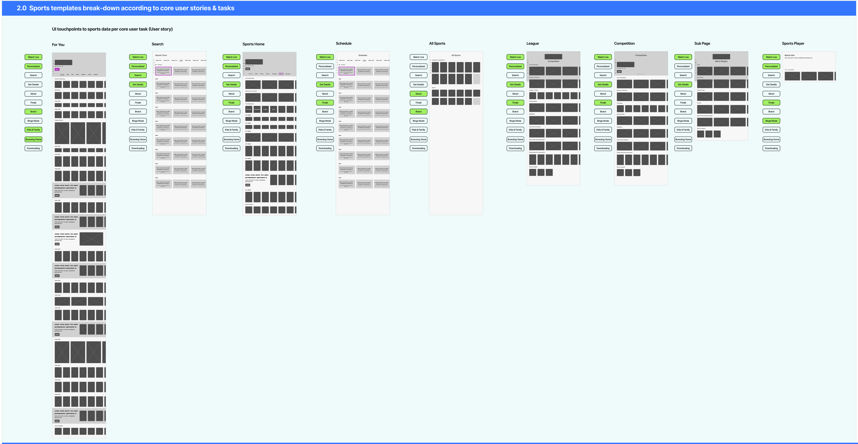Select Finale tag in Competition column
Image resolution: width=858 pixels, height=444 pixels.
coord(603,103)
